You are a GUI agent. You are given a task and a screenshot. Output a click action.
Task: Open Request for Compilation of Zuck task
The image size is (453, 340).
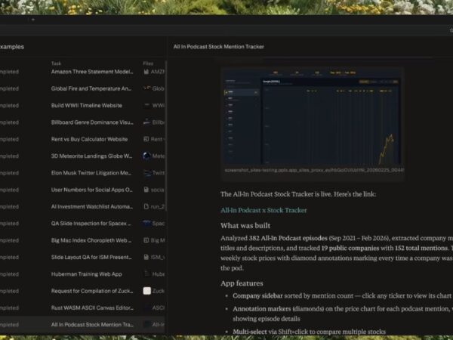point(92,291)
